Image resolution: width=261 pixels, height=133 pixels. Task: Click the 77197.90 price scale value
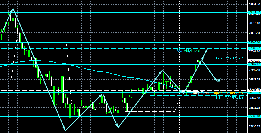click(x=254, y=70)
